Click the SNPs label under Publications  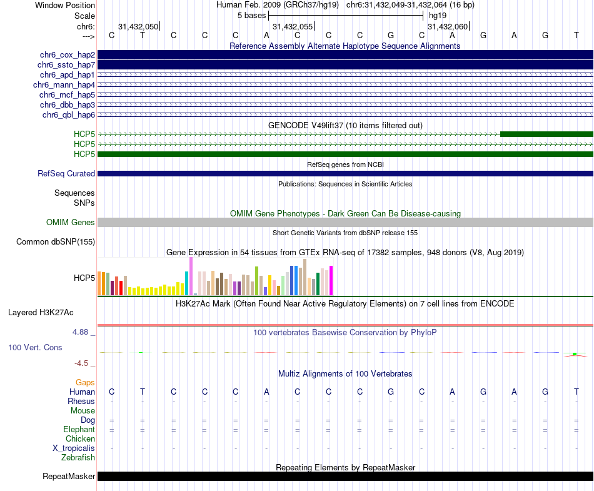(84, 203)
